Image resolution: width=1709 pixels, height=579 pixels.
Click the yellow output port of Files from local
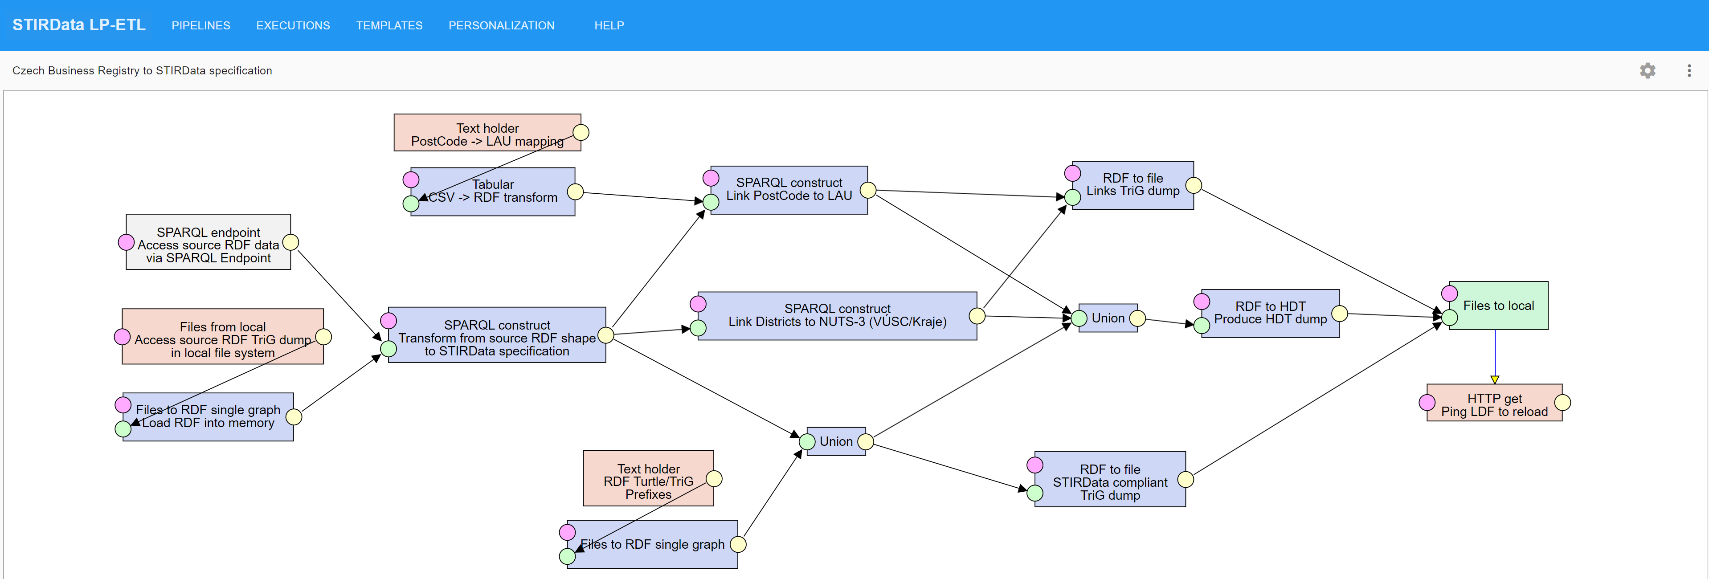pos(324,337)
